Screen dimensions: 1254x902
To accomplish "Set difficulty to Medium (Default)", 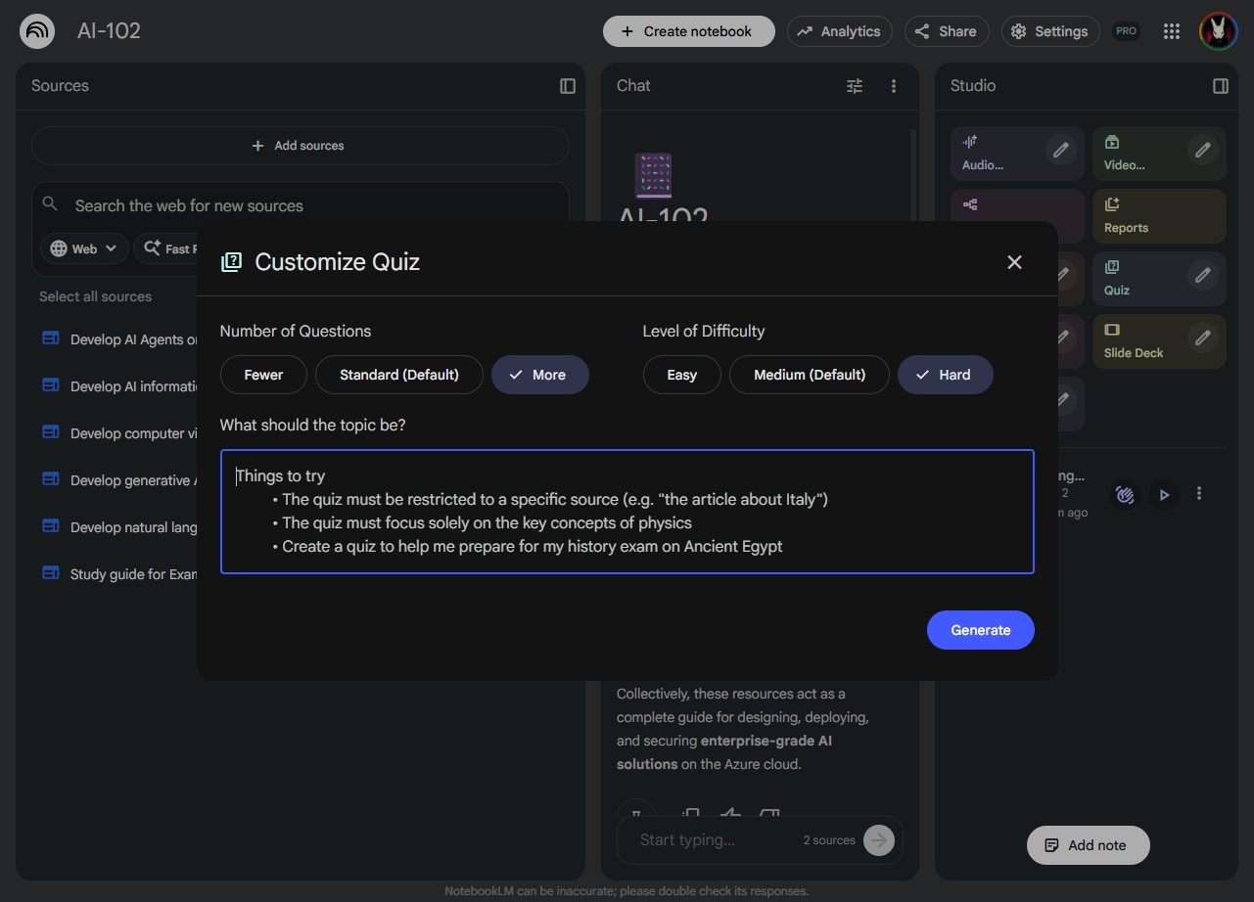I will 810,375.
